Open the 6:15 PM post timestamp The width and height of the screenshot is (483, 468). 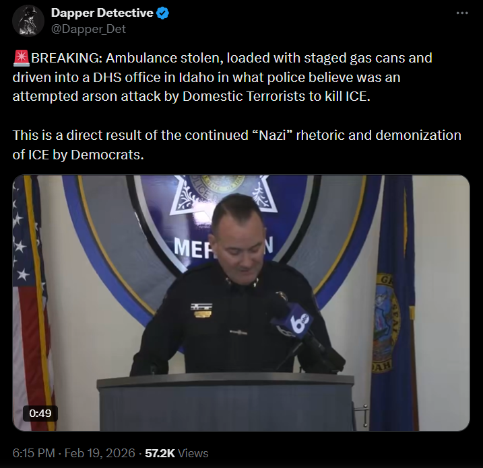[33, 453]
